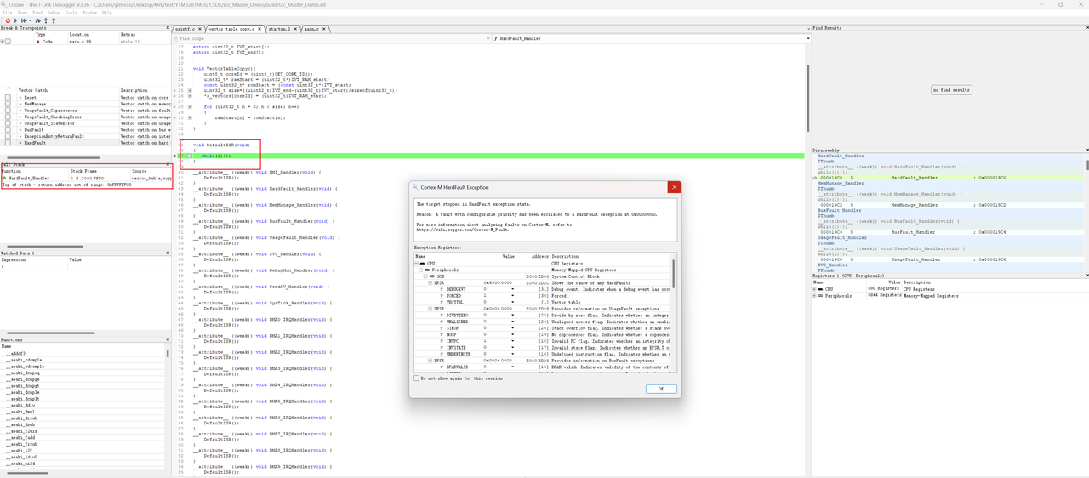This screenshot has width=1089, height=478.
Task: Close the startup.S tab with its X
Action: click(295, 29)
